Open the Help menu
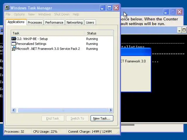This screenshot has width=187, height=140. (76, 14)
